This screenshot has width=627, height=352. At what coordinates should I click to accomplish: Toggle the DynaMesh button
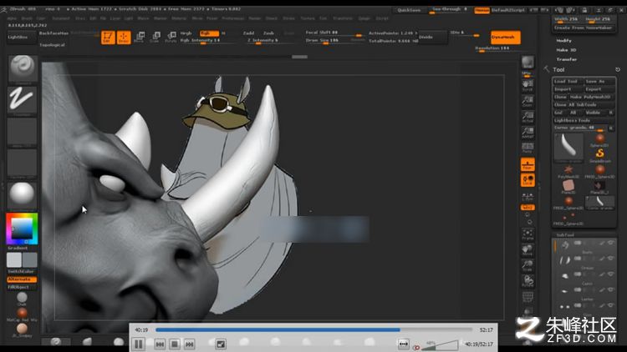click(506, 37)
